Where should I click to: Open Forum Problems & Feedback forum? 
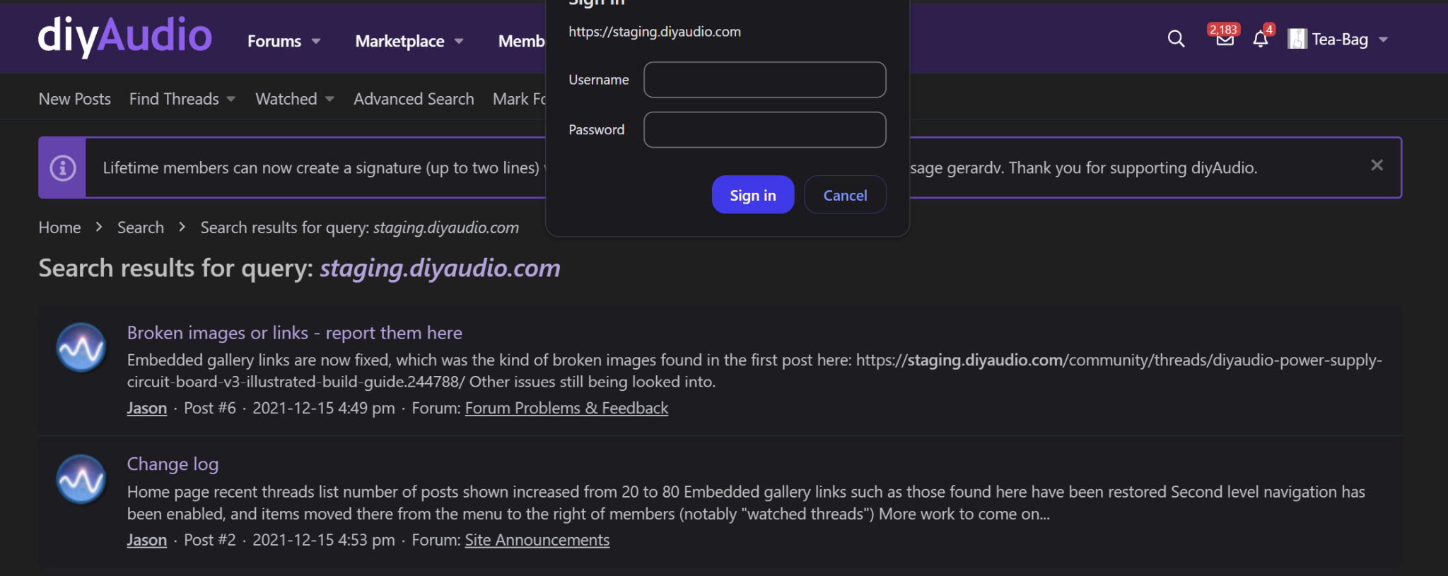click(566, 409)
